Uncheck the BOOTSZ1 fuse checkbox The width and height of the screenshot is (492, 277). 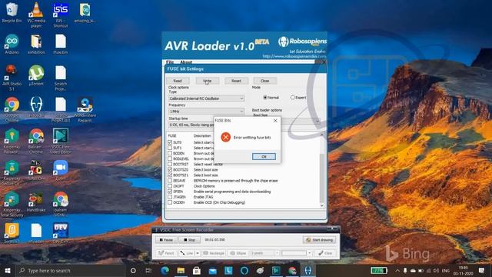[170, 175]
